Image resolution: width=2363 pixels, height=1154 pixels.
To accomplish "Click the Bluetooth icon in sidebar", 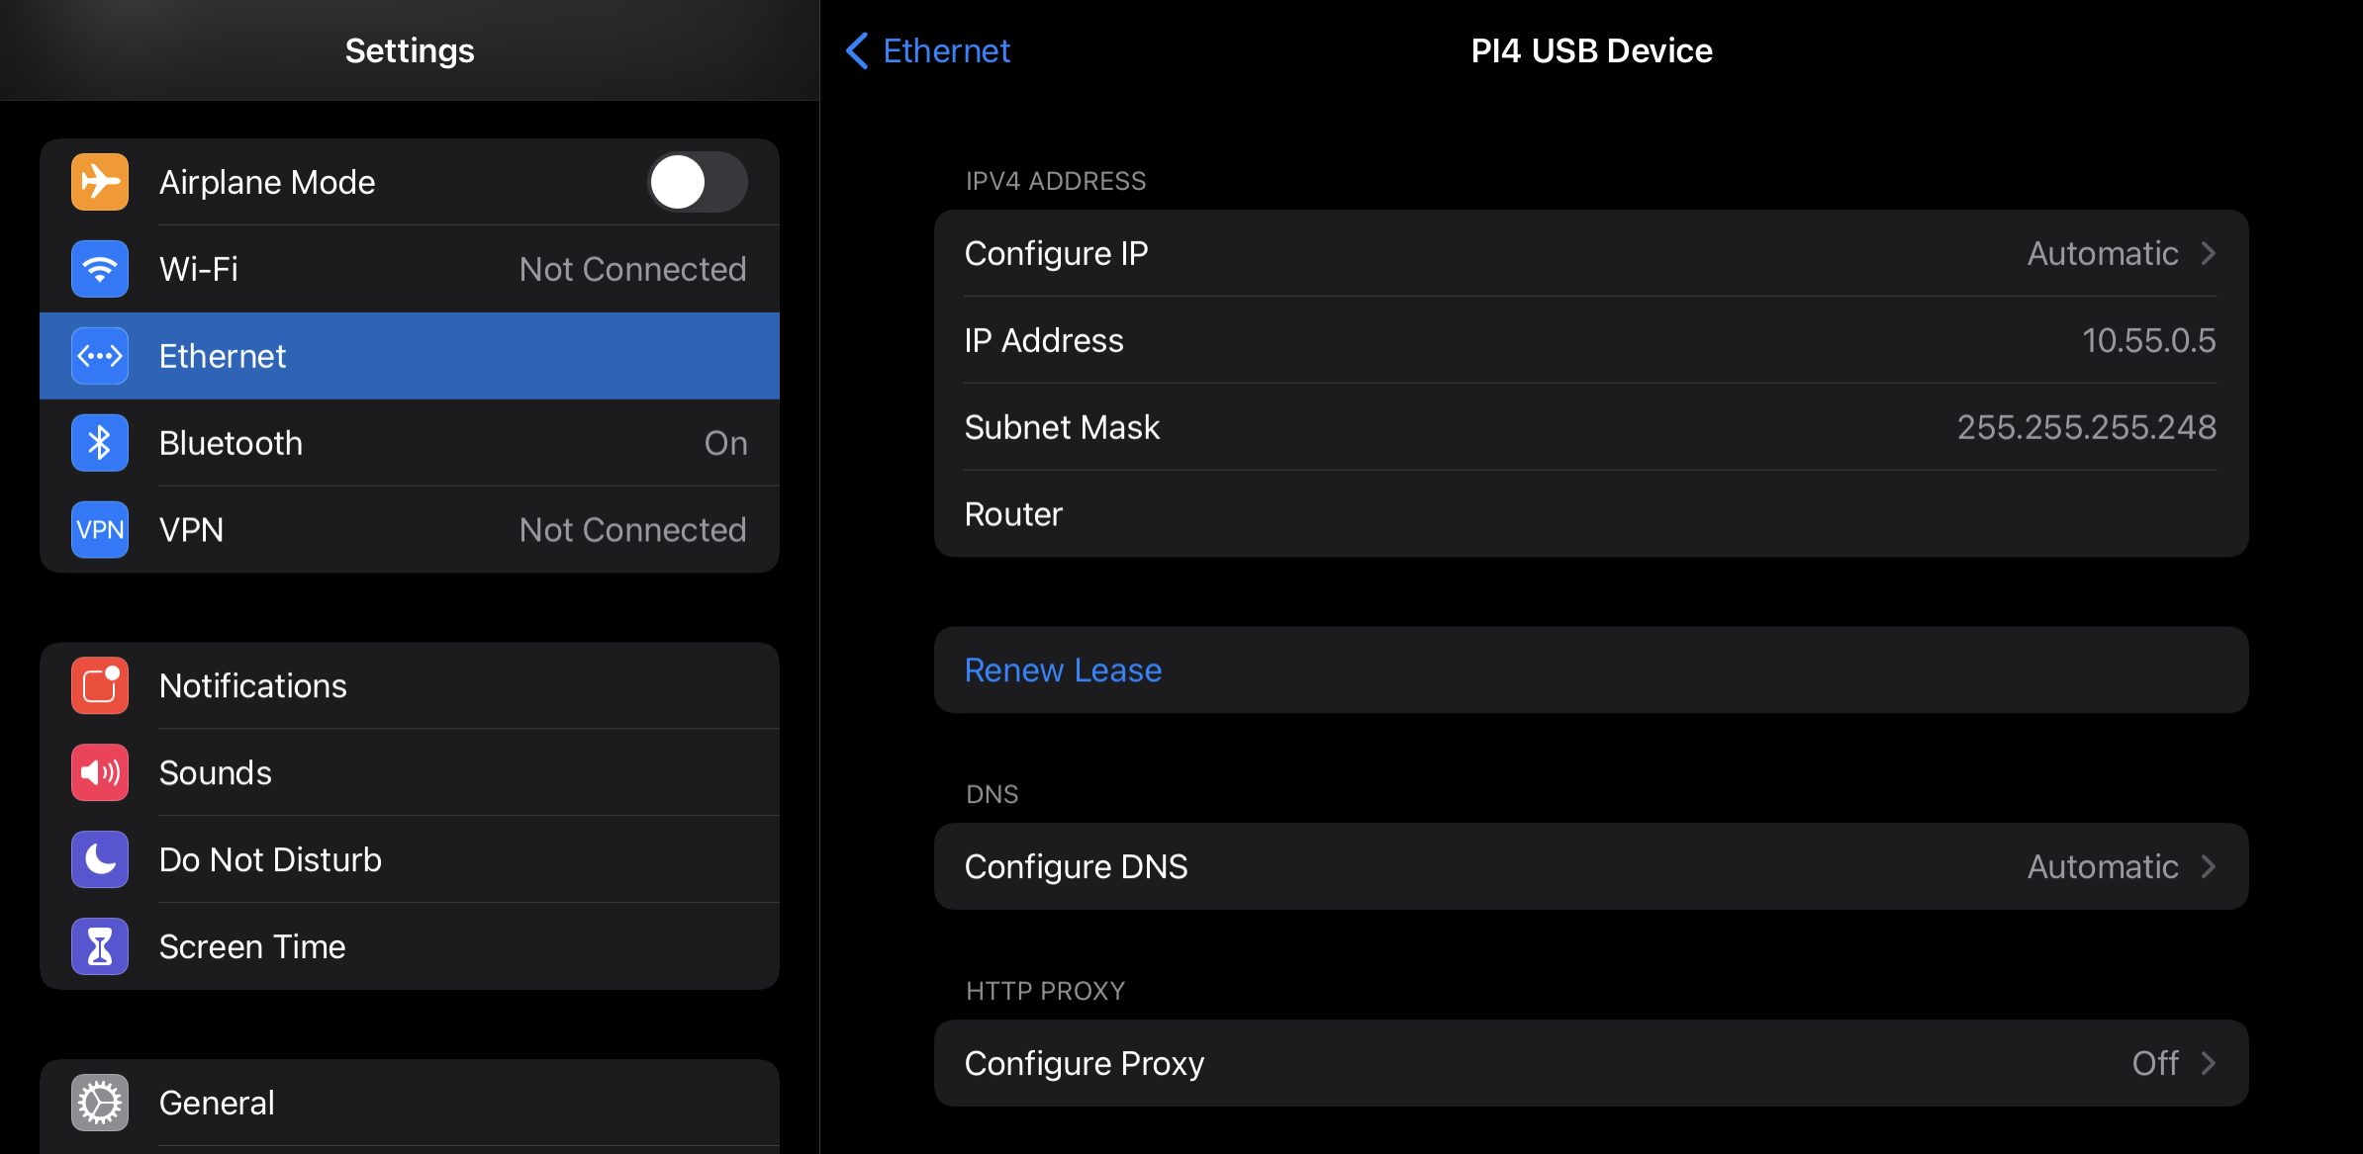I will coord(100,443).
